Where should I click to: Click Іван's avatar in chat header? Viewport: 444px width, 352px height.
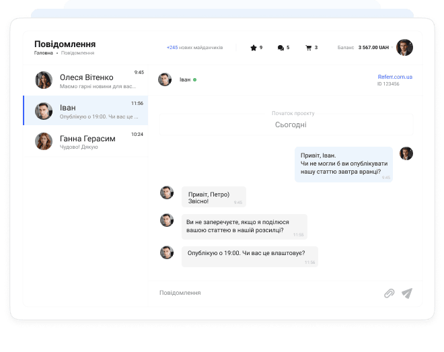click(x=165, y=79)
